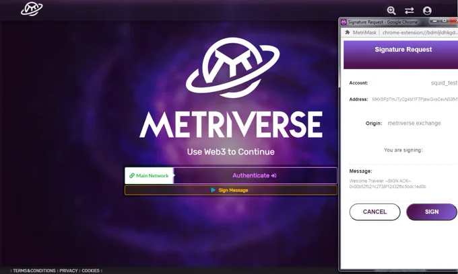
Task: Click the message hash starting 0x00b52fb
Action: [387, 187]
